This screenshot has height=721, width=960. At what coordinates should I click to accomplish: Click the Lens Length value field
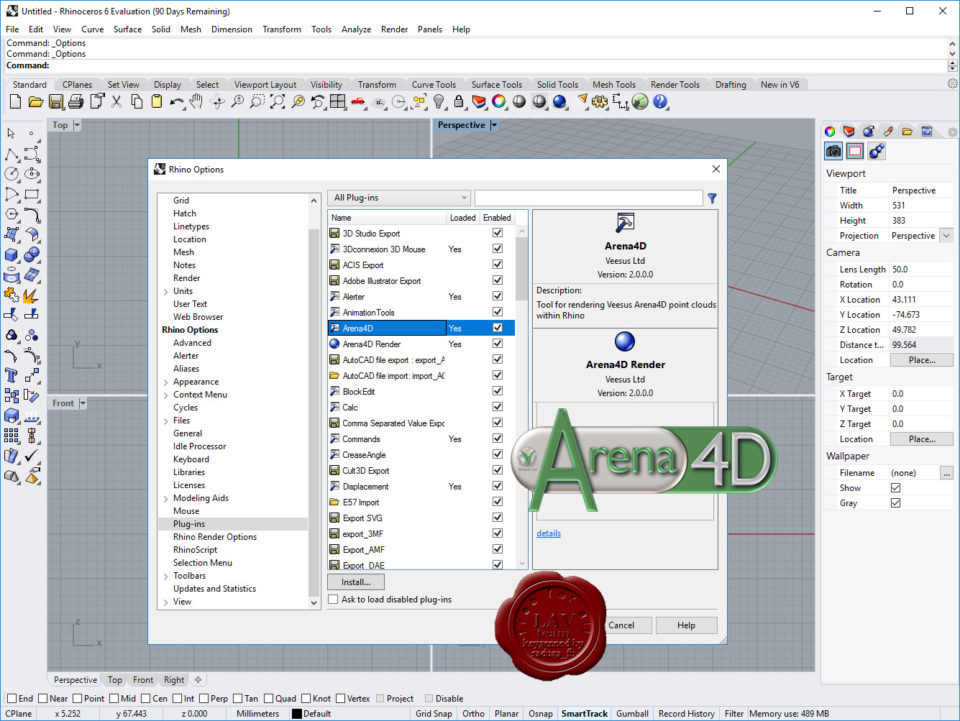(x=921, y=270)
